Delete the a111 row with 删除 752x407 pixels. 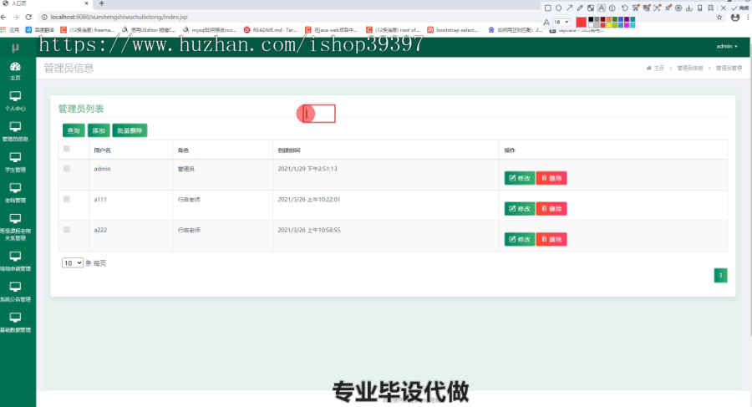(x=551, y=209)
